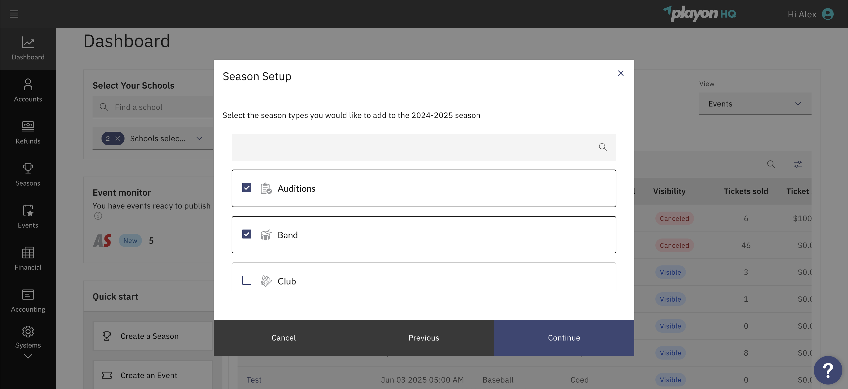Click Create a Season quick start
The height and width of the screenshot is (389, 848).
(153, 336)
